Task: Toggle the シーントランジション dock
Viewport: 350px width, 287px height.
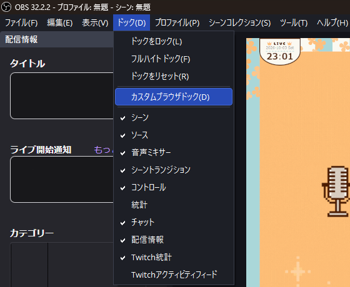Action: pos(174,170)
